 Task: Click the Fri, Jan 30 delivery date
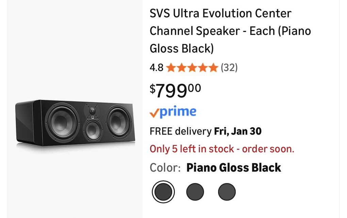237,131
